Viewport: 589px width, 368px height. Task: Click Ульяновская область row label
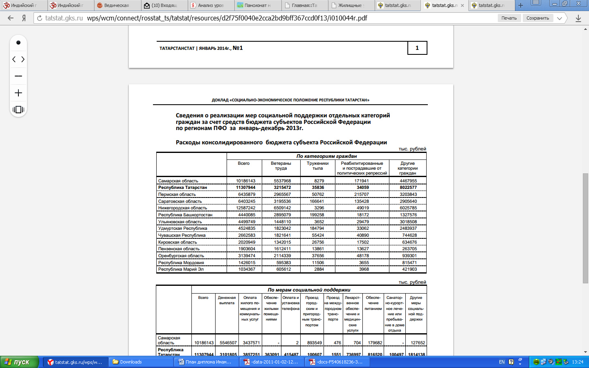(x=180, y=222)
